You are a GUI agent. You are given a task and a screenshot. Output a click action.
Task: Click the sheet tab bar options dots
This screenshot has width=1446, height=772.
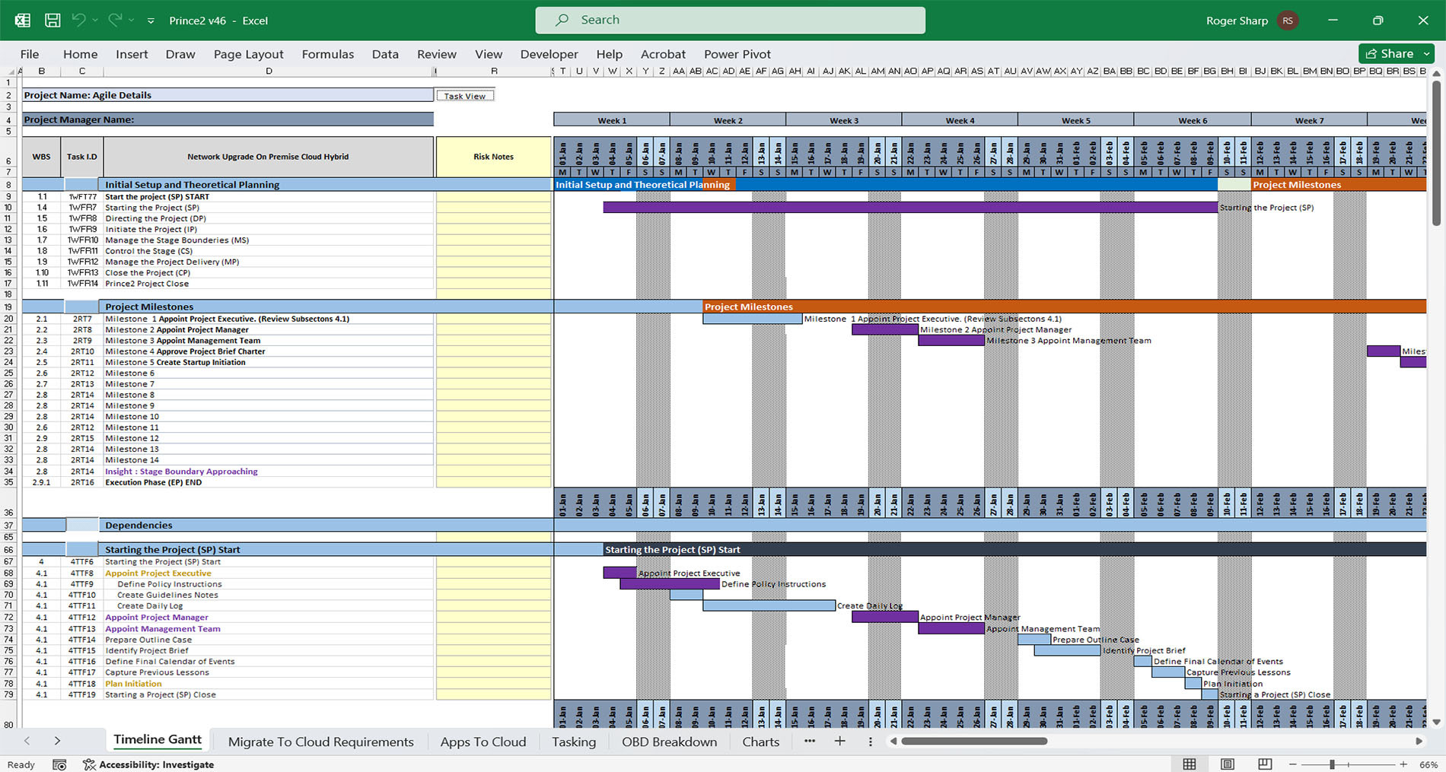871,741
